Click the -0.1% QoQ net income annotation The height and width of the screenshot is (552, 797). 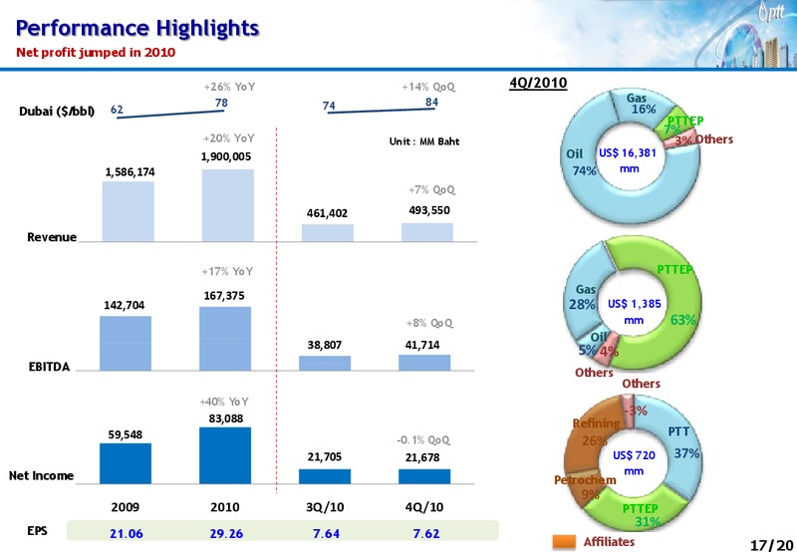pos(423,439)
